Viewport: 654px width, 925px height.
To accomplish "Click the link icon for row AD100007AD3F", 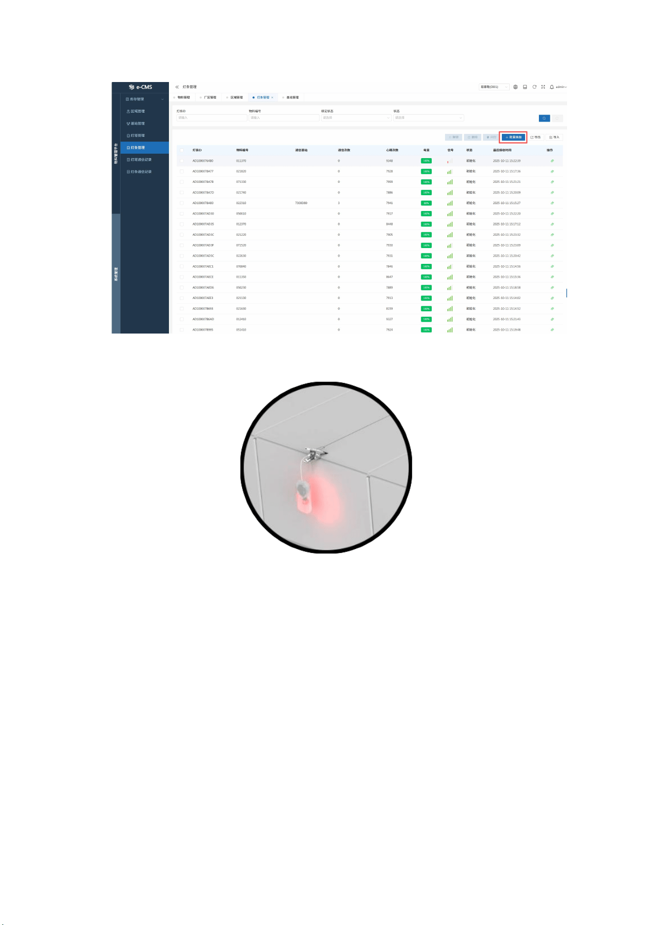I will click(x=552, y=246).
